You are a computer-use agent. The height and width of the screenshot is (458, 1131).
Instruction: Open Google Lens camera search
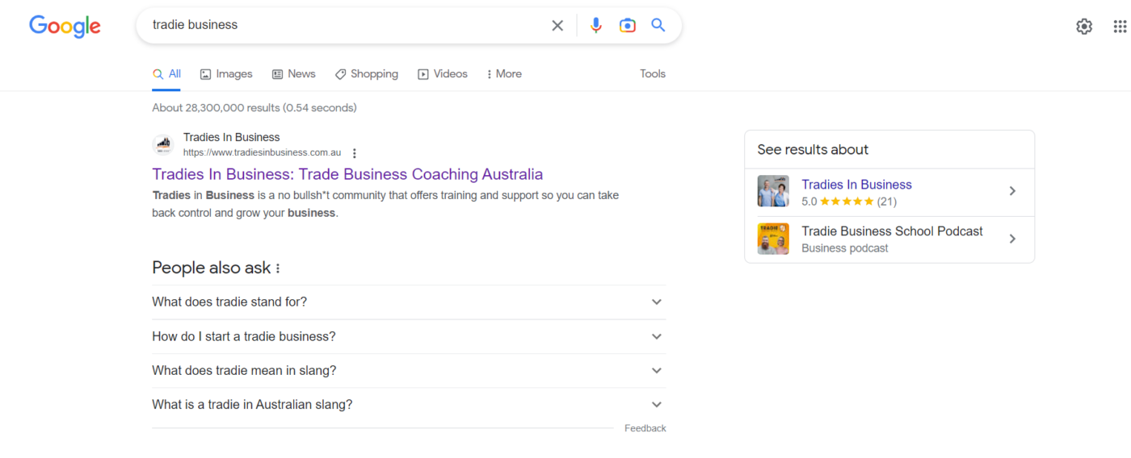point(627,26)
